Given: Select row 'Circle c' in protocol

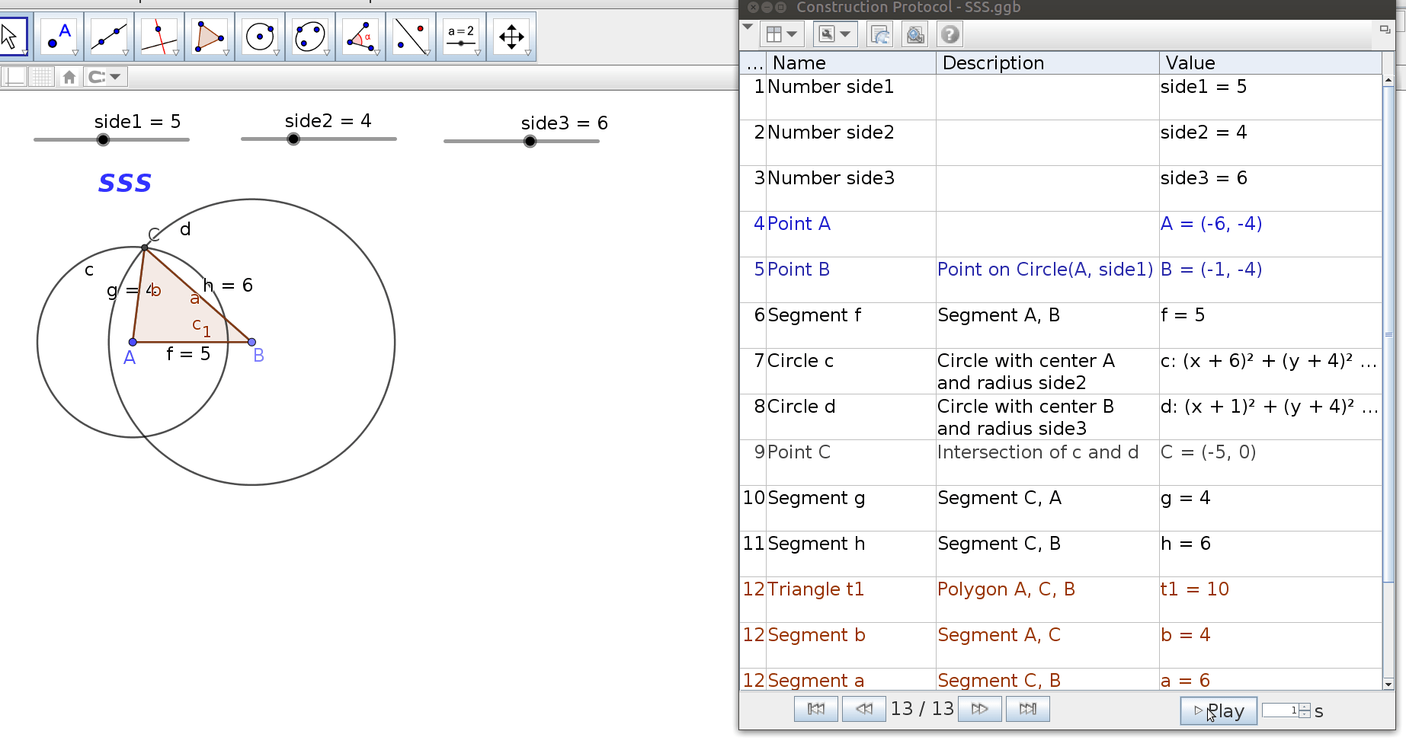Looking at the screenshot, I should click(1061, 371).
